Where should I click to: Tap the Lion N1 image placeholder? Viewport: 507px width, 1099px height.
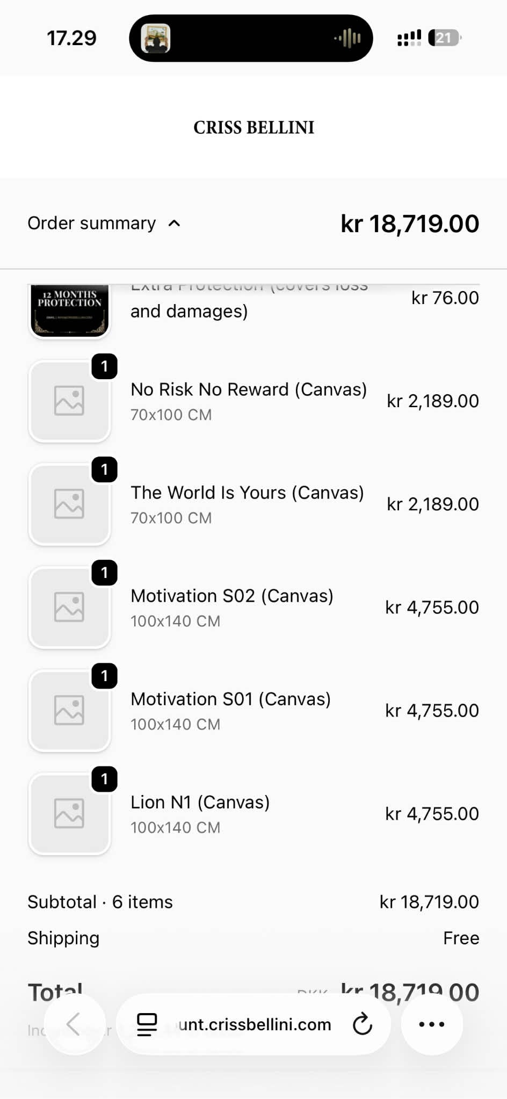pos(69,813)
